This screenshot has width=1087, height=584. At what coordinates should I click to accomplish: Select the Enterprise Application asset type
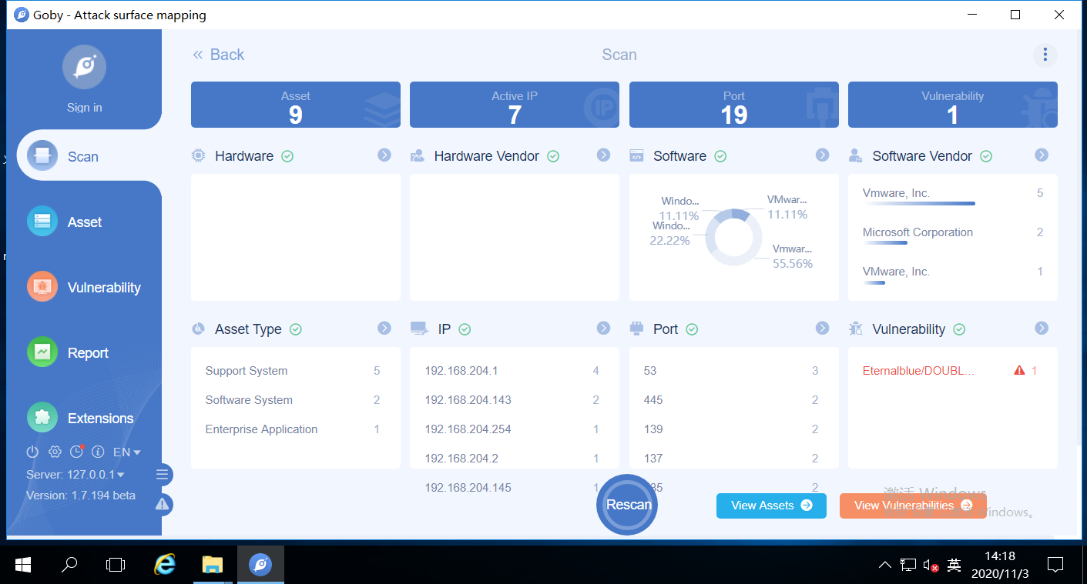click(293, 429)
